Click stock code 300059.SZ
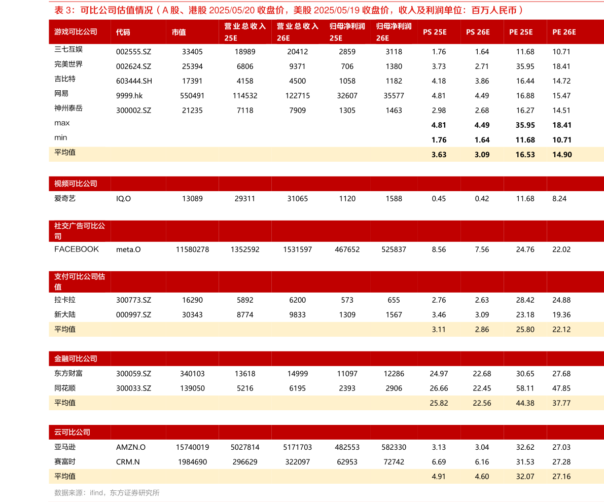Screen dimensions: 604x502 click(x=134, y=374)
